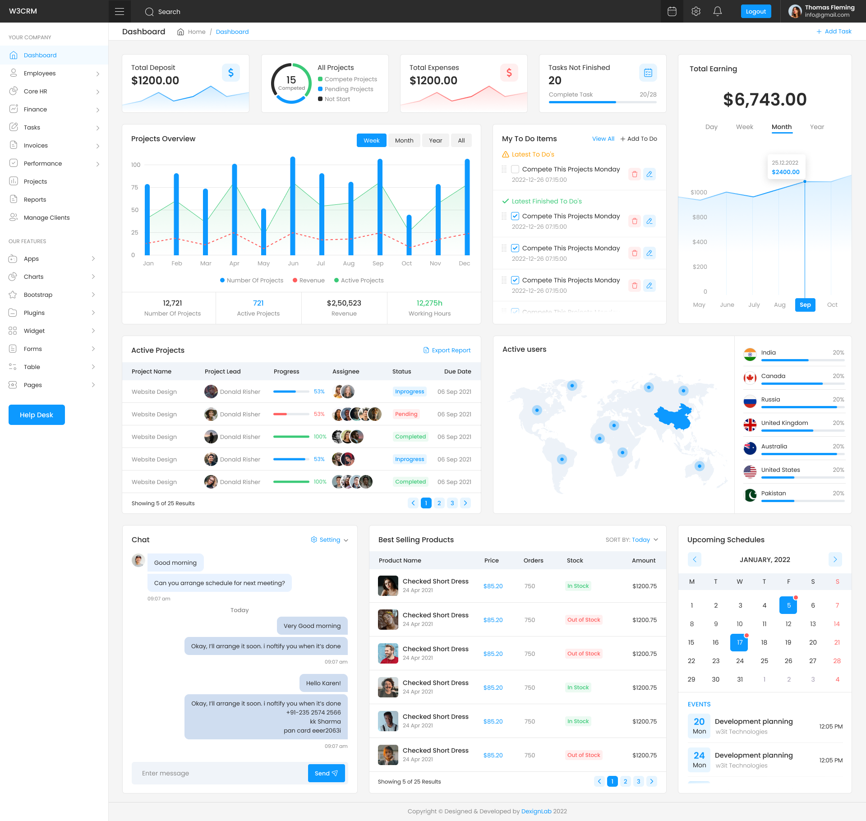The width and height of the screenshot is (866, 821).
Task: Open the Sort By Today dropdown
Action: (641, 540)
